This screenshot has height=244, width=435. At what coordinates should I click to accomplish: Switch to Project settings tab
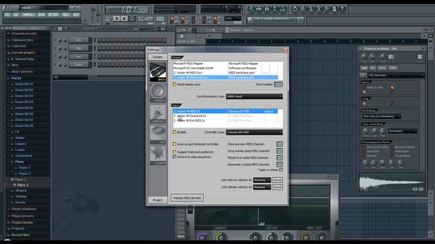pos(158,200)
